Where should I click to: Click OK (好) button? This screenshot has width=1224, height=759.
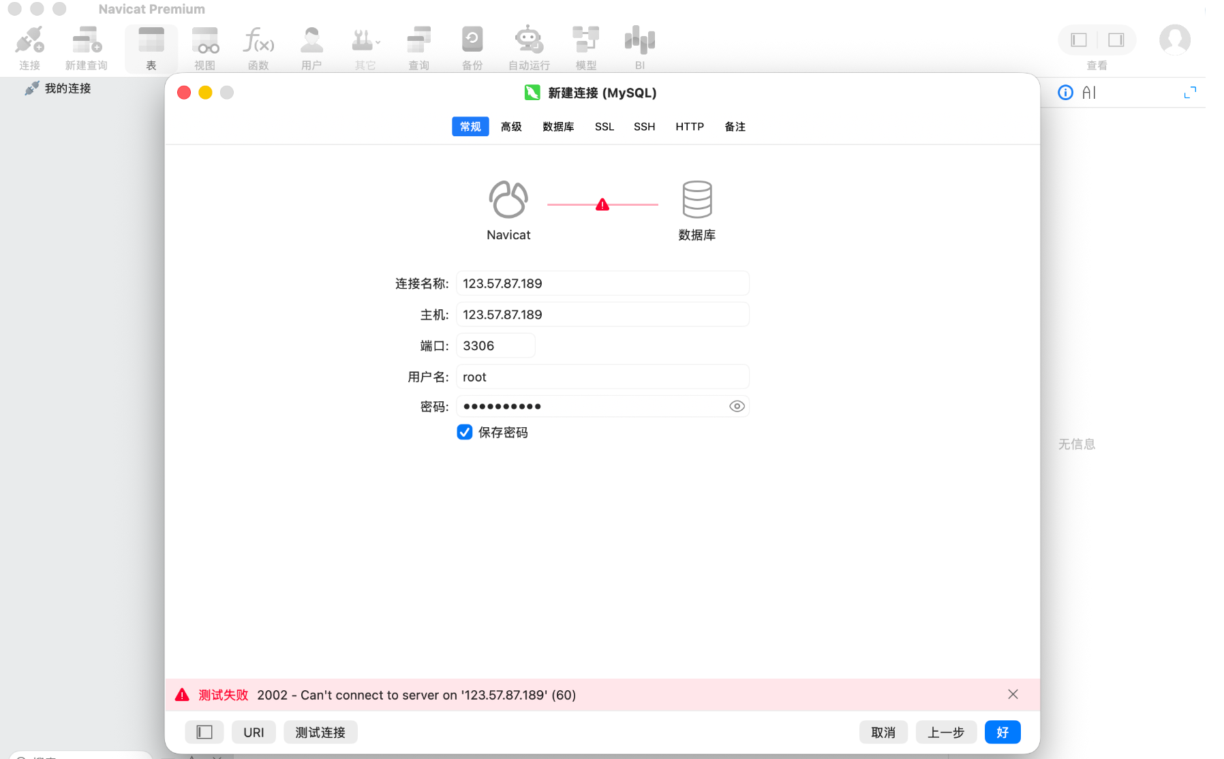point(1003,732)
